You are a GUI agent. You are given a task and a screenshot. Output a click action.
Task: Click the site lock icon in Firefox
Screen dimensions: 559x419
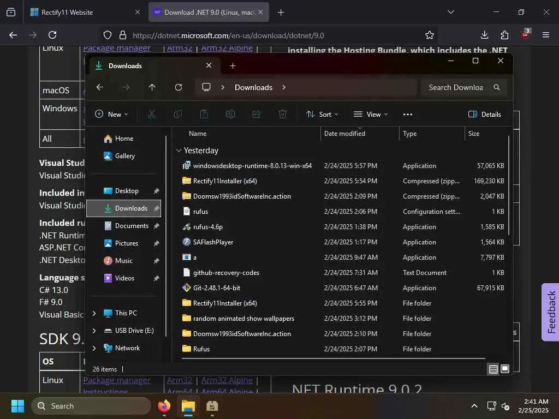[123, 35]
